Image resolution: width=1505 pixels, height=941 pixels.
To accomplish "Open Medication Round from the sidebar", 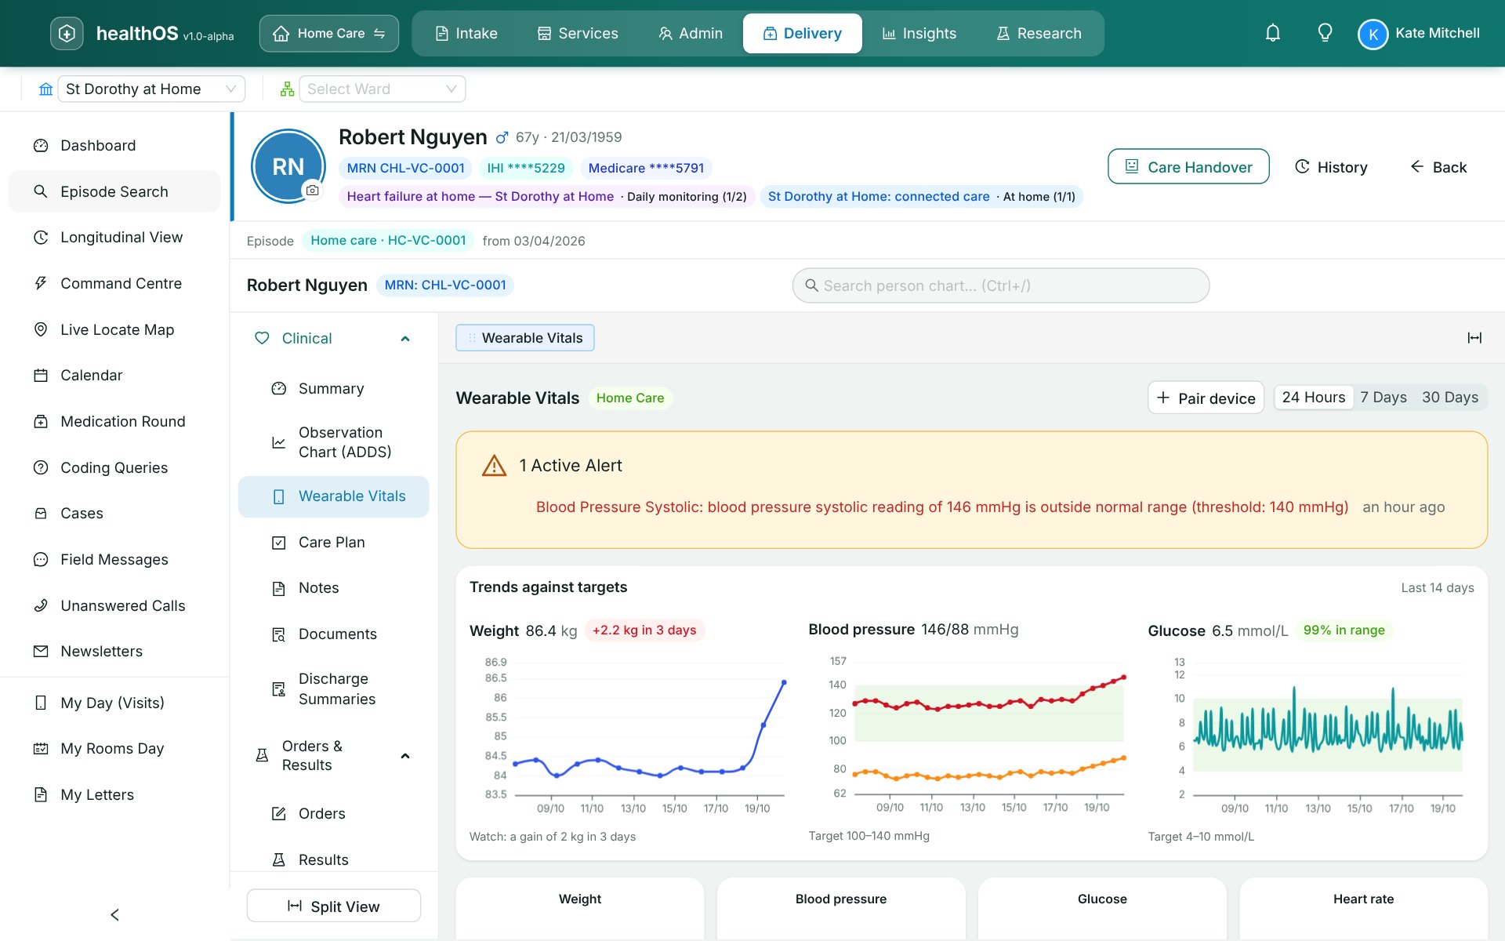I will [x=114, y=421].
